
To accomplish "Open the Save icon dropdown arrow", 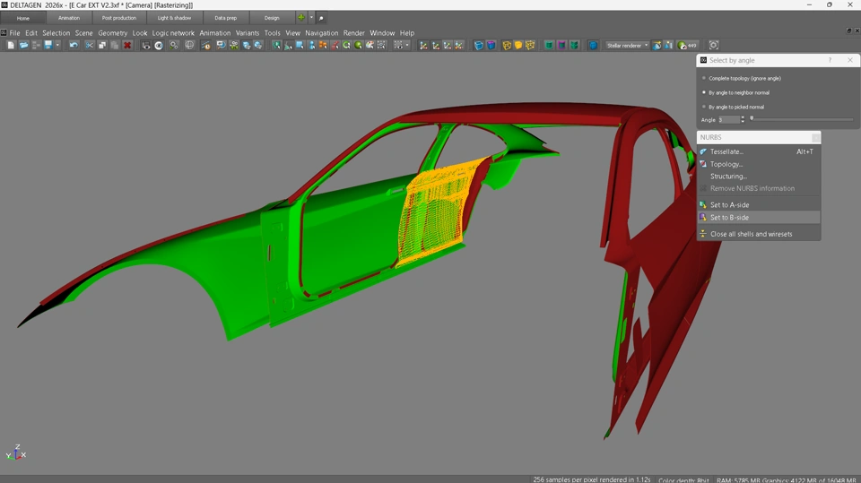I will tap(57, 46).
